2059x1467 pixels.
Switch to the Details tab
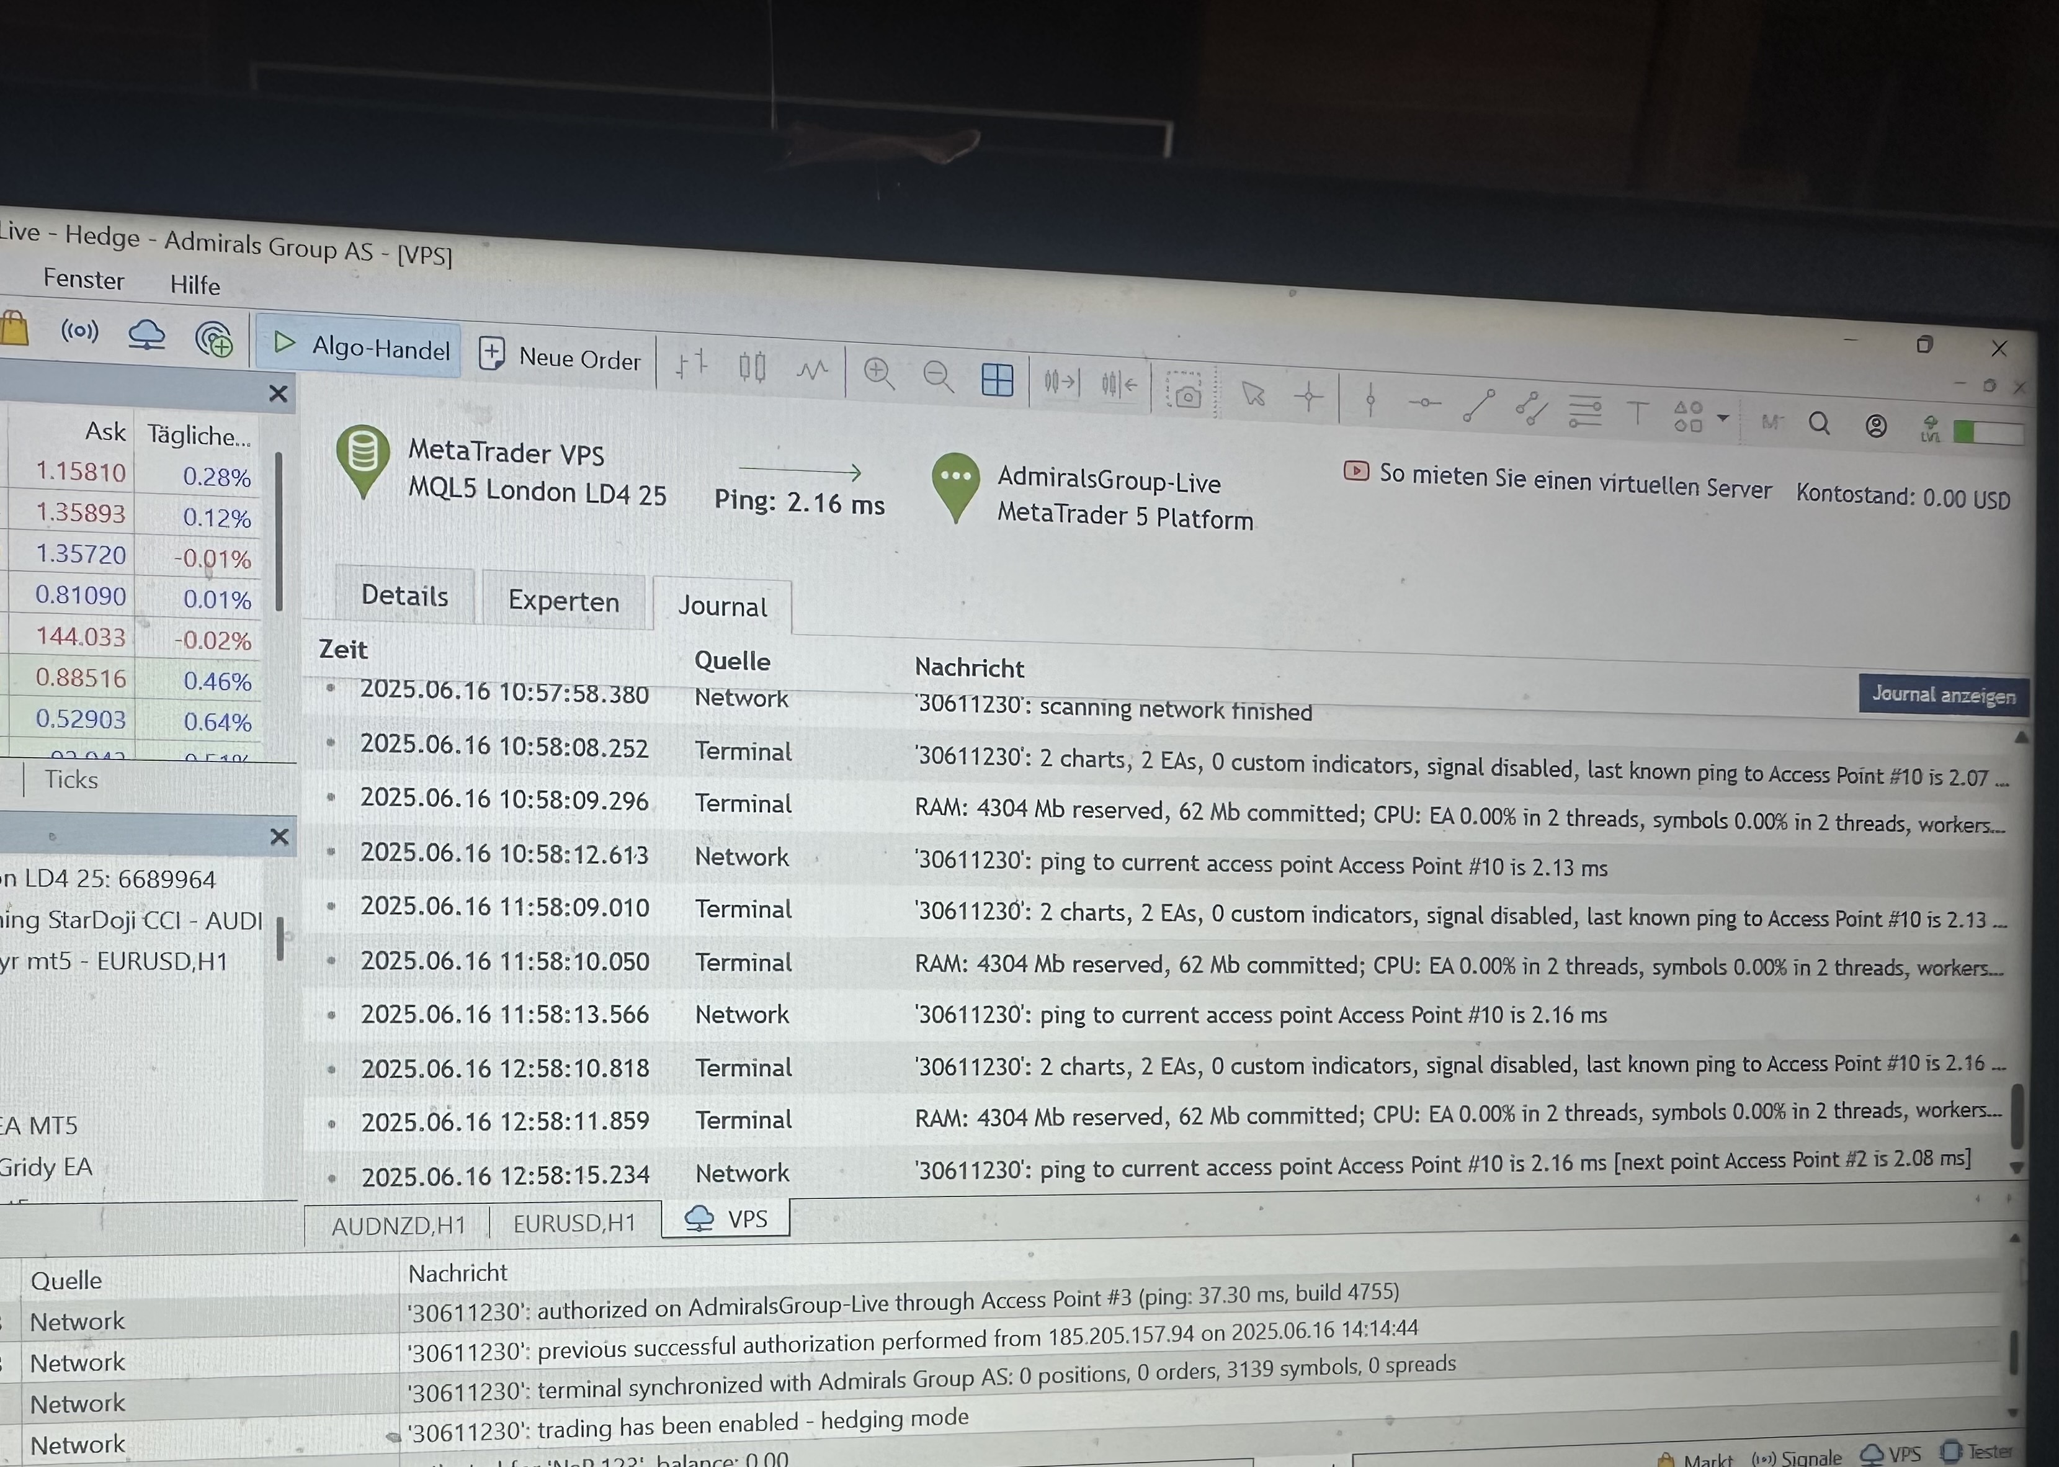404,596
